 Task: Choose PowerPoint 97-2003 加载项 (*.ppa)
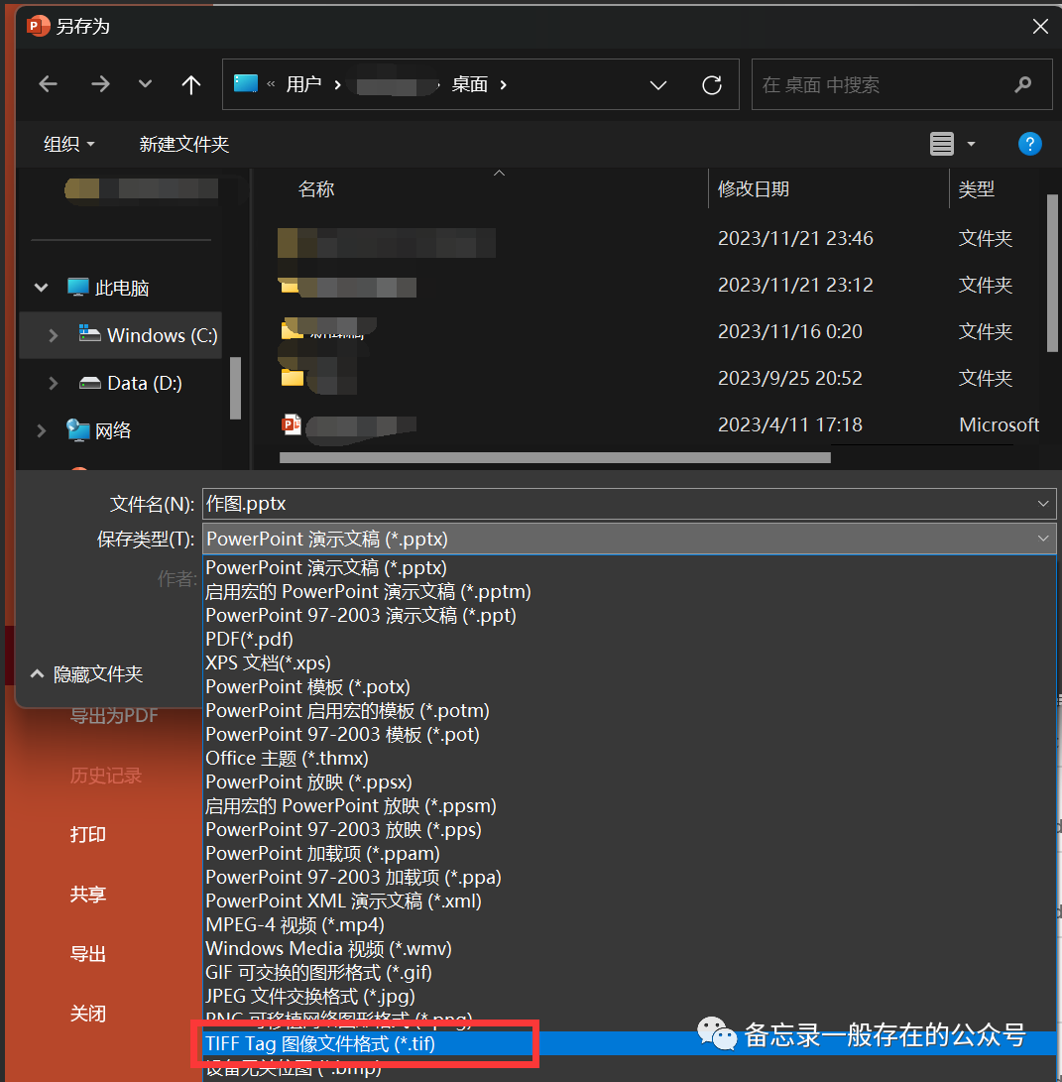click(x=630, y=878)
